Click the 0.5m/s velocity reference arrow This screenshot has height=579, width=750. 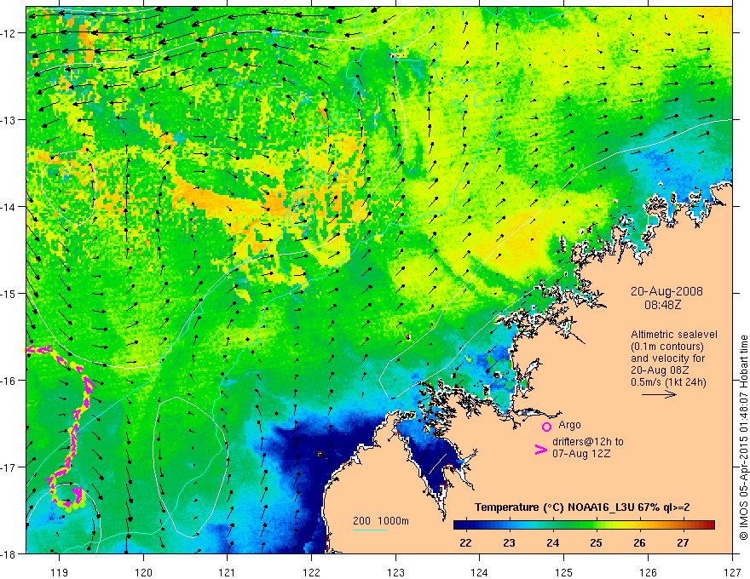point(659,394)
